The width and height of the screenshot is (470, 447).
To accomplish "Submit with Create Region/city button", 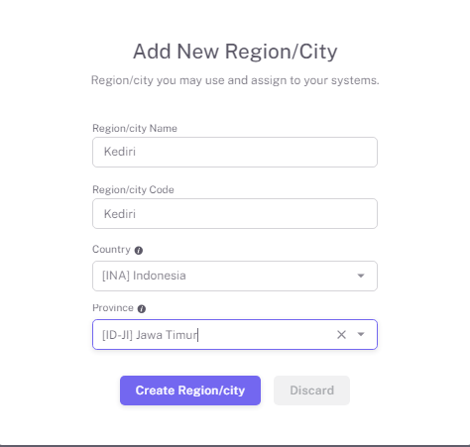I will (x=190, y=391).
